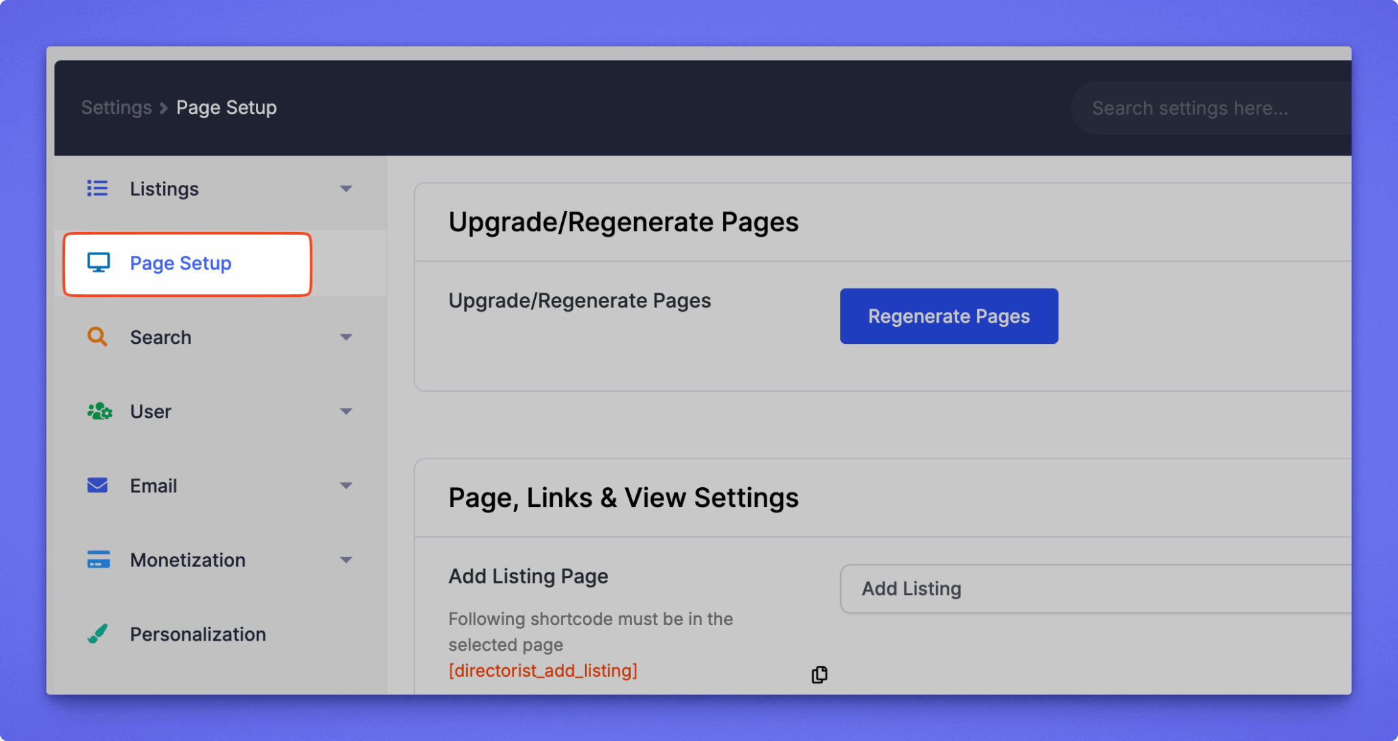Image resolution: width=1398 pixels, height=741 pixels.
Task: Open the Personalization menu item
Action: coord(198,634)
